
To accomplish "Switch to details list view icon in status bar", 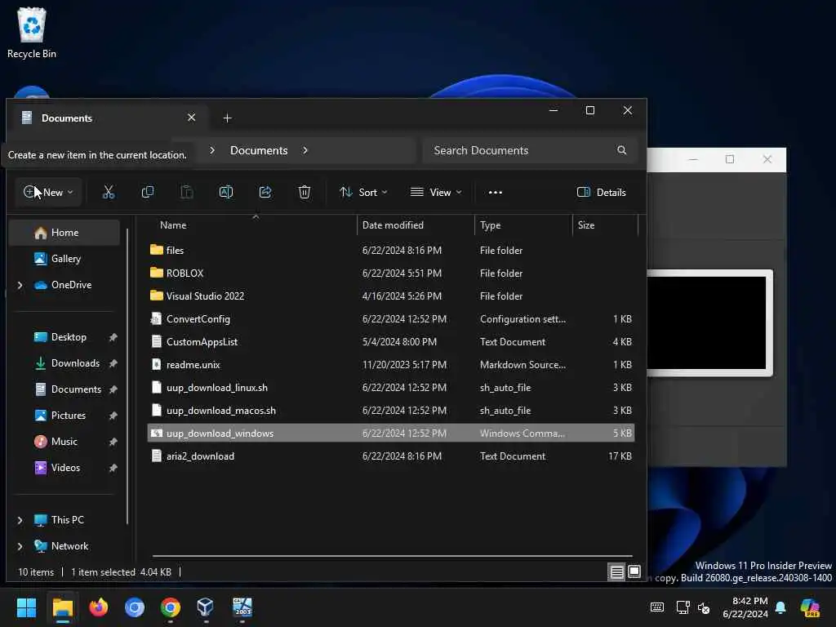I will tap(617, 572).
